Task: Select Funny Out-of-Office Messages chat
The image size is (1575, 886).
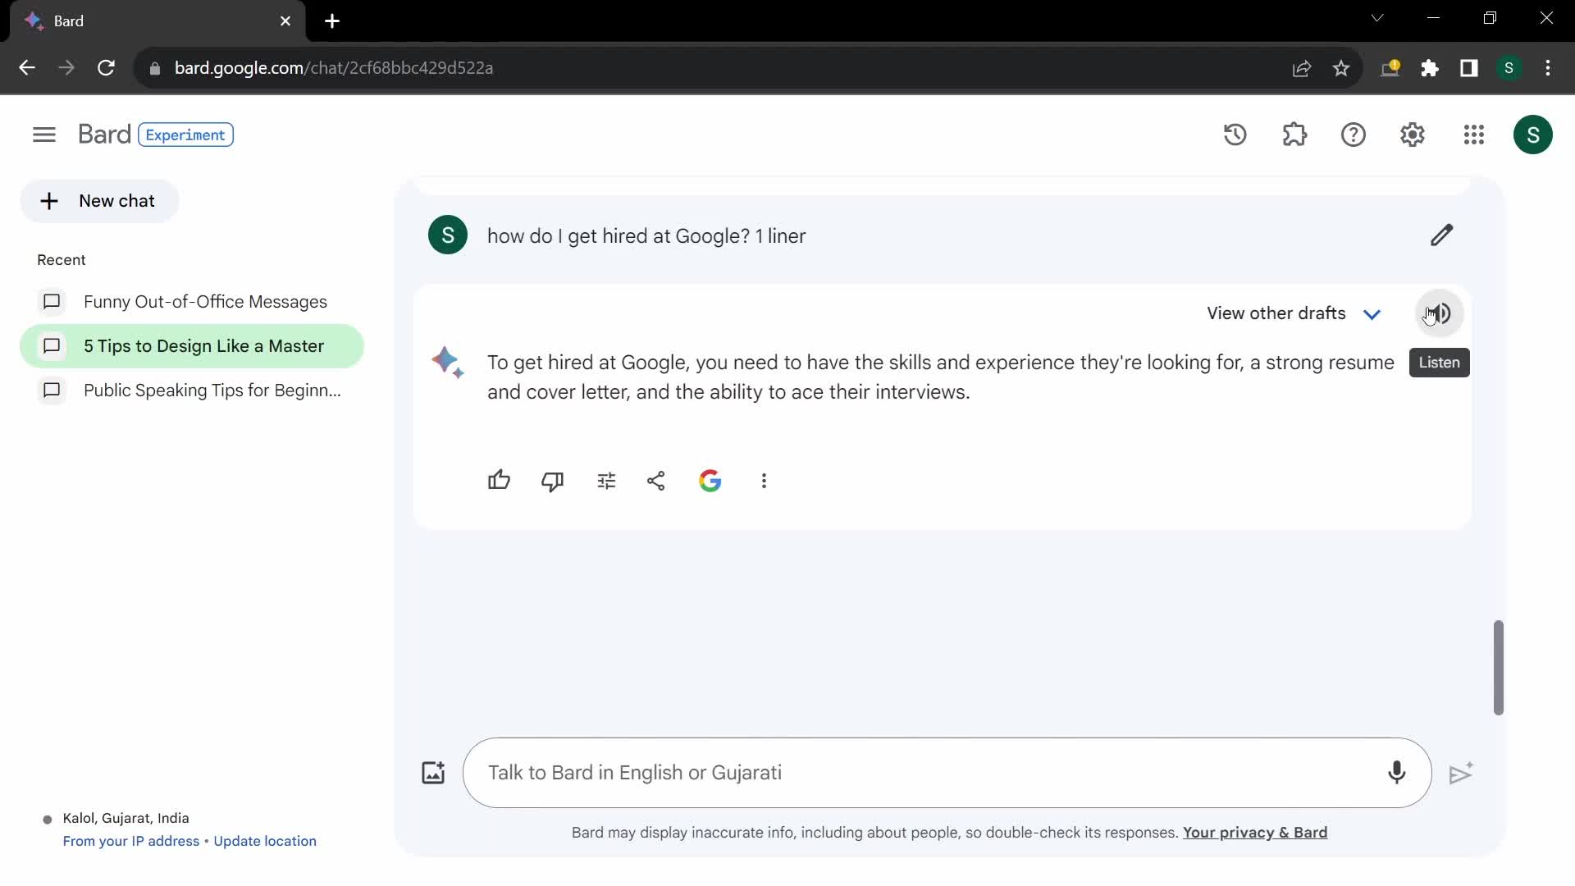Action: point(206,302)
